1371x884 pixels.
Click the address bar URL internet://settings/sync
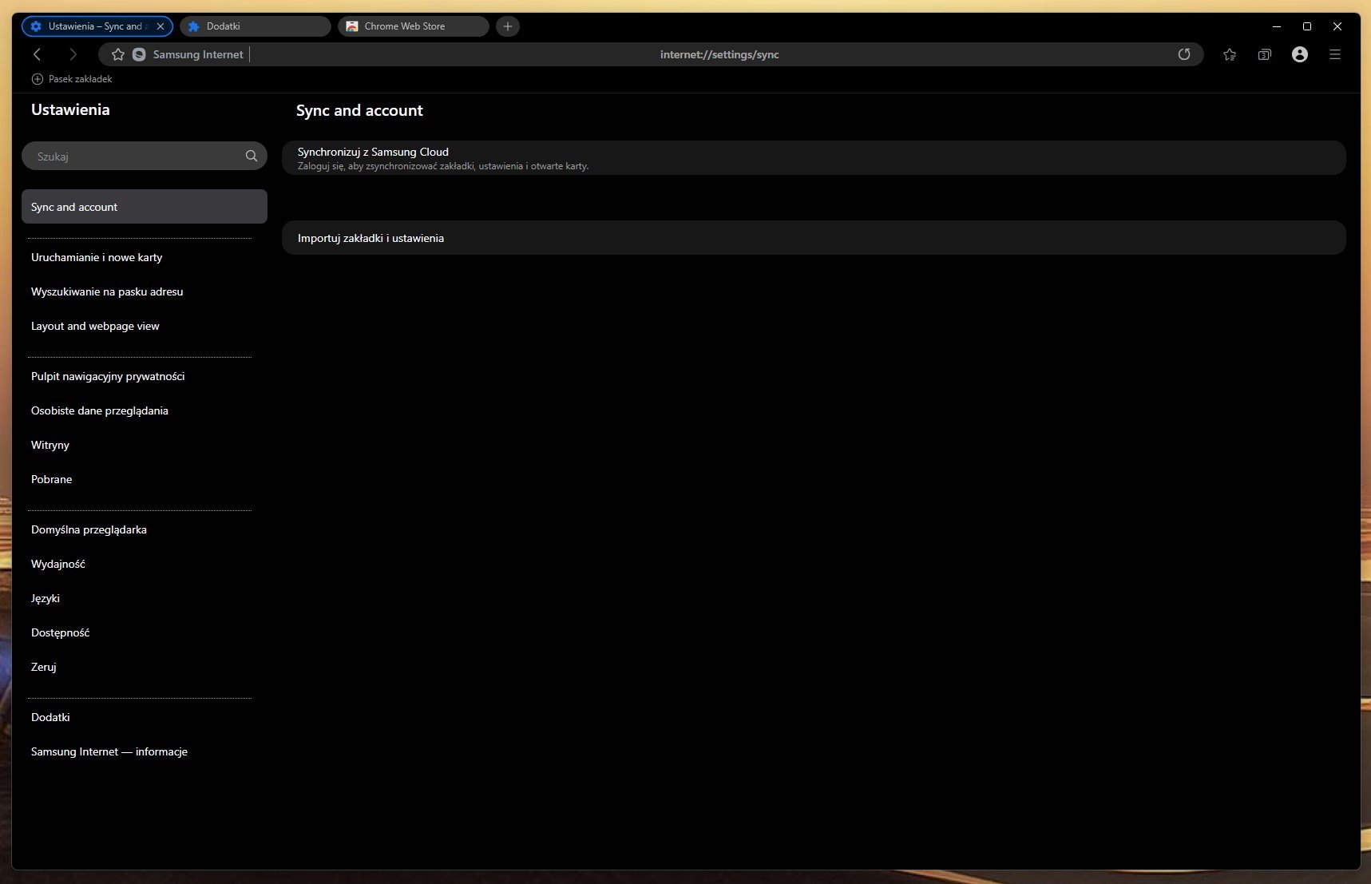click(x=719, y=54)
